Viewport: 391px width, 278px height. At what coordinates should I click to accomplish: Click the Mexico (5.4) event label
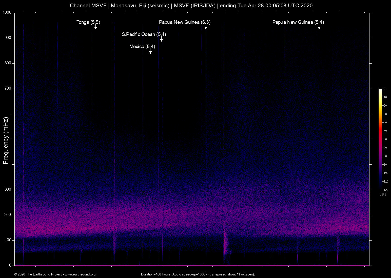142,47
